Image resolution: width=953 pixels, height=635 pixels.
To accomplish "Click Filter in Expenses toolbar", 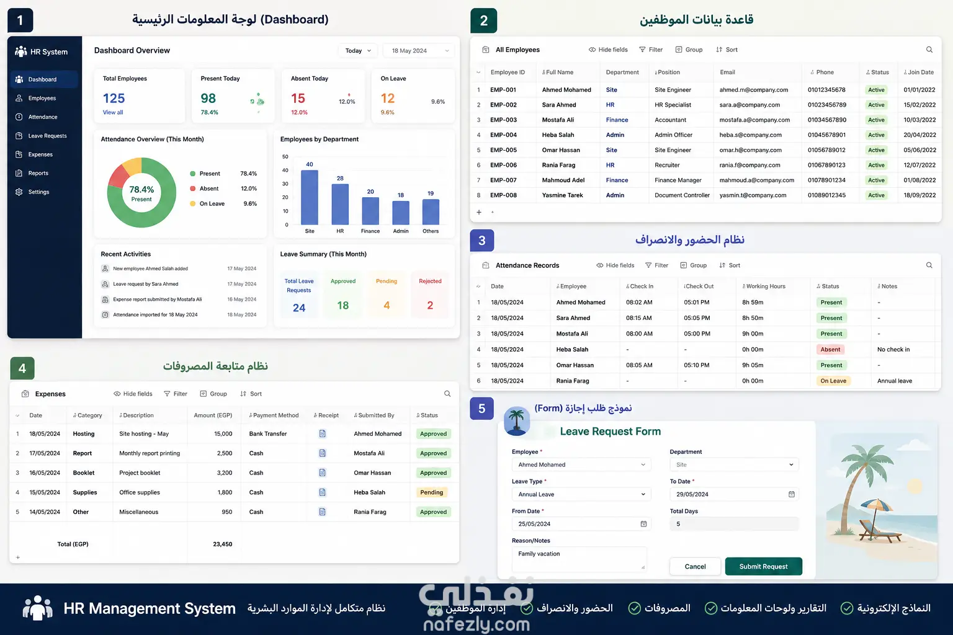I will (175, 394).
